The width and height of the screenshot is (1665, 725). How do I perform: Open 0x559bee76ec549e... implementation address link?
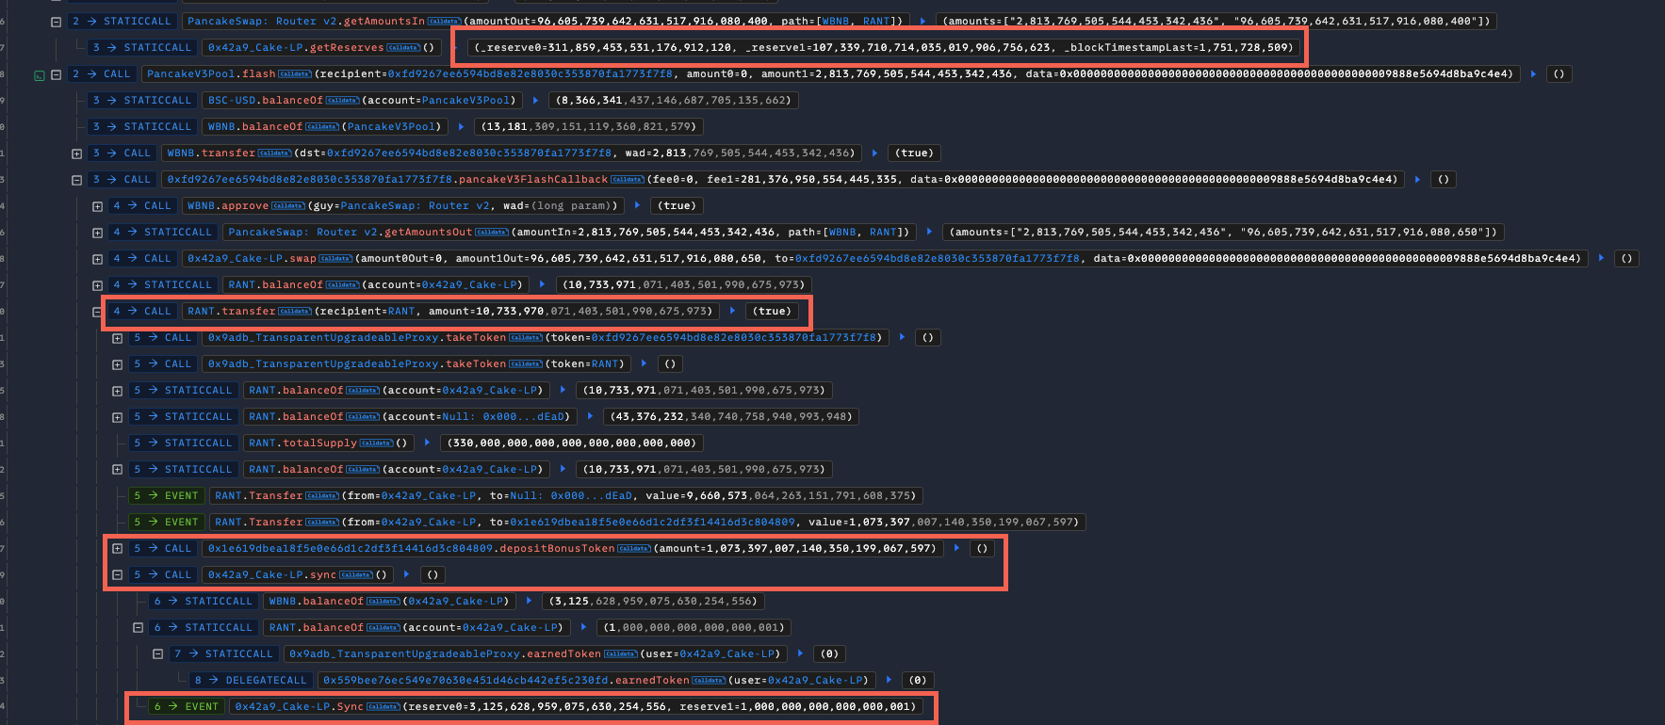pyautogui.click(x=464, y=680)
